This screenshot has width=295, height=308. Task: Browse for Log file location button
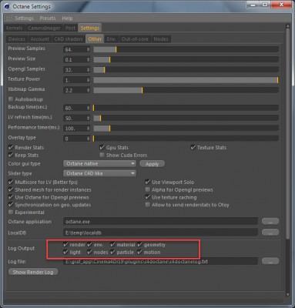click(x=270, y=261)
